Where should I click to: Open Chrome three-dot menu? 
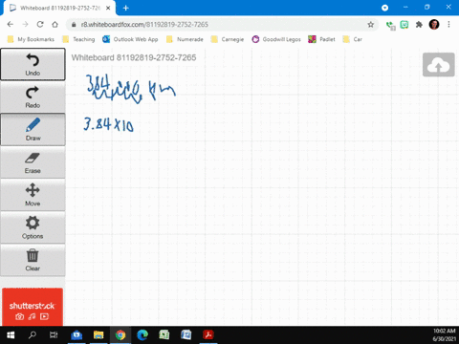(x=448, y=25)
